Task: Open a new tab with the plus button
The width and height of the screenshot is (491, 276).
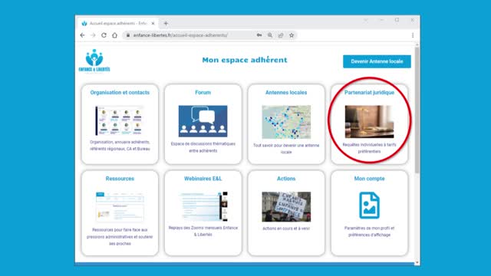Action: [166, 24]
